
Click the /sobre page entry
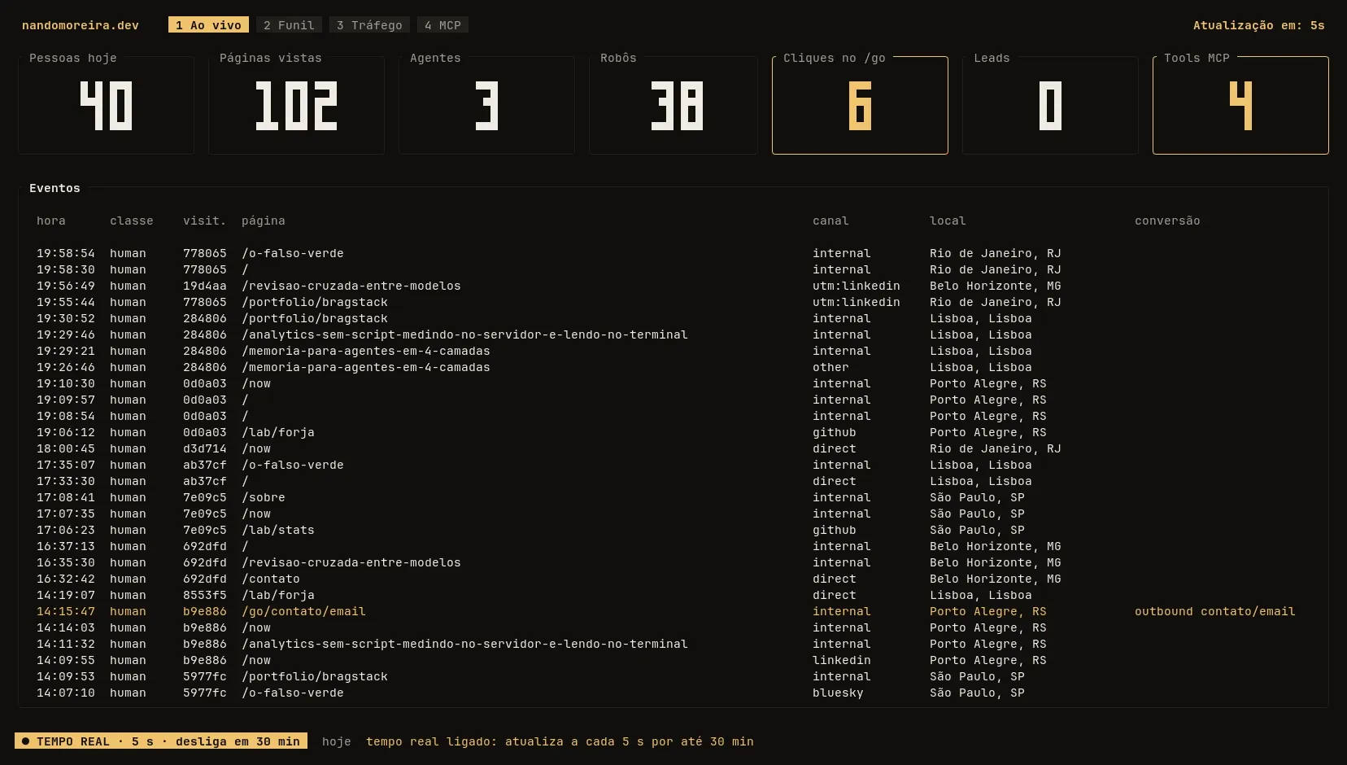[264, 497]
